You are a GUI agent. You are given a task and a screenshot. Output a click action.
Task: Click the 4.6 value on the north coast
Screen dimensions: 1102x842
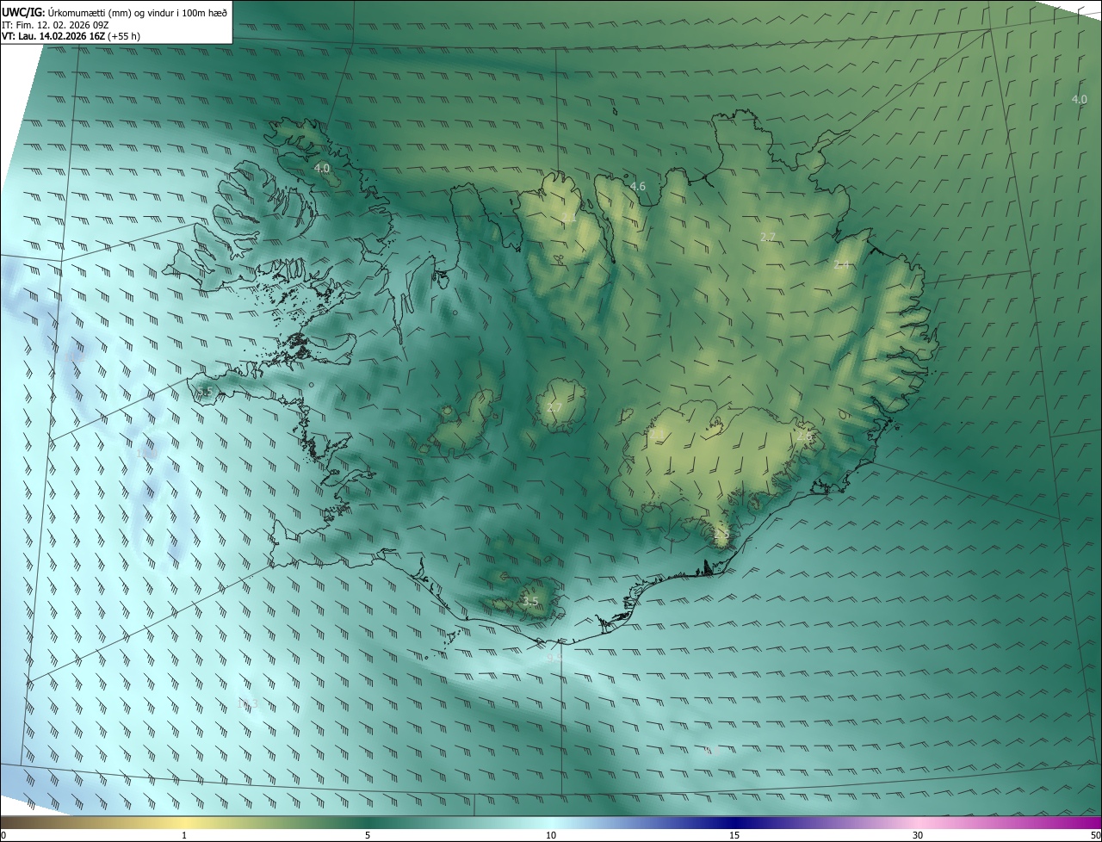click(637, 186)
